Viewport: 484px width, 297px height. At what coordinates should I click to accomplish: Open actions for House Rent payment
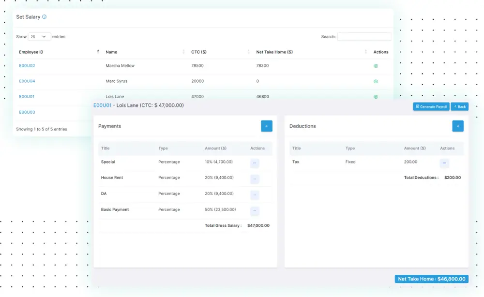pos(255,179)
